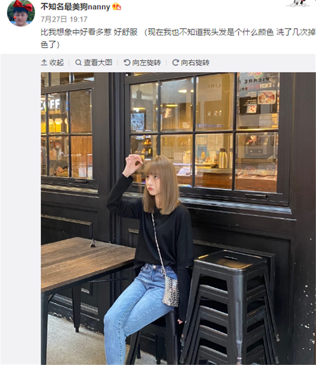Viewport: 316px width, 365px height.
Task: Open username 不知名最美狗nanny profile link
Action: (76, 7)
